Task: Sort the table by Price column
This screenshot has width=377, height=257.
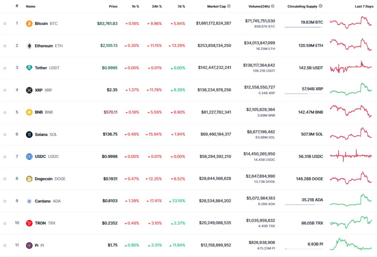Action: pos(113,7)
